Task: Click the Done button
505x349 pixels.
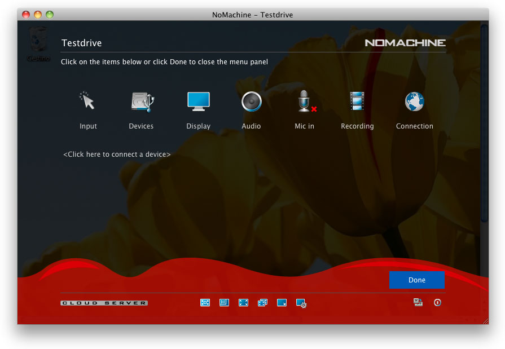Action: pyautogui.click(x=416, y=280)
